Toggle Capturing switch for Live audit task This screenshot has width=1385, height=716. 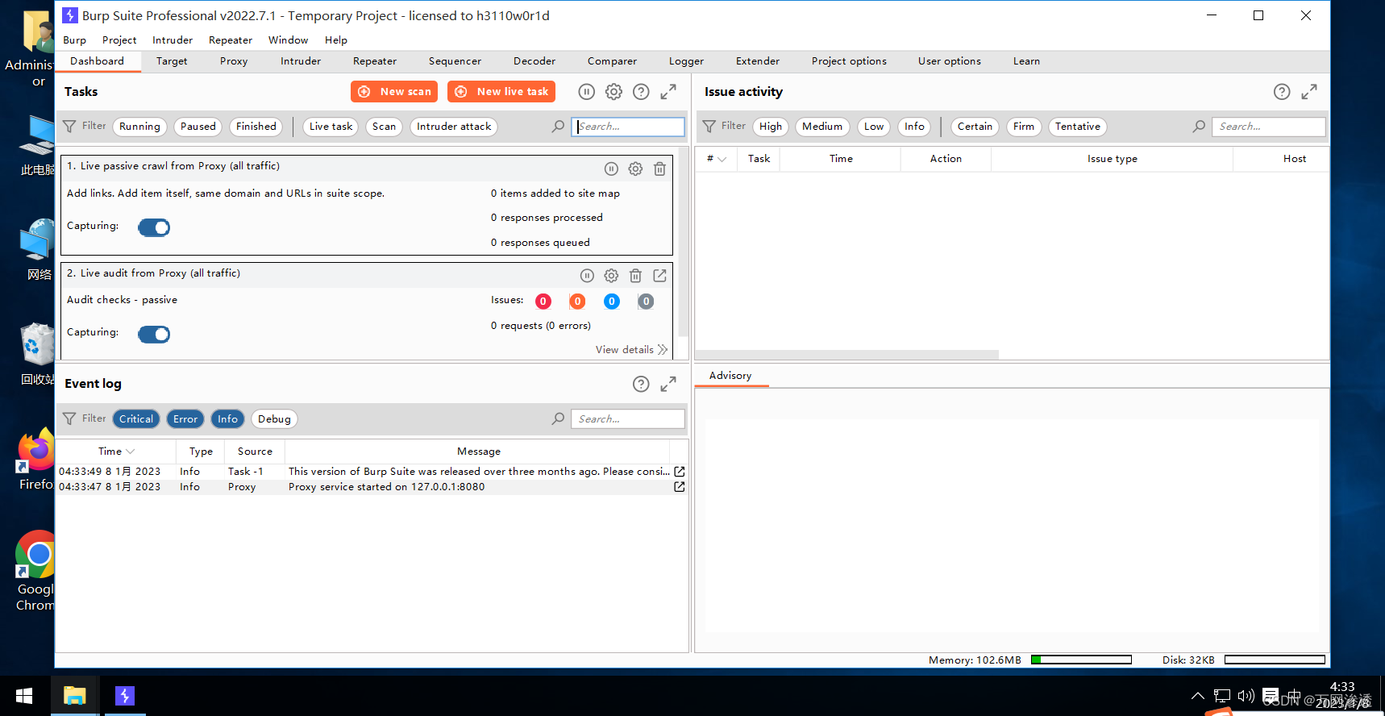coord(154,334)
